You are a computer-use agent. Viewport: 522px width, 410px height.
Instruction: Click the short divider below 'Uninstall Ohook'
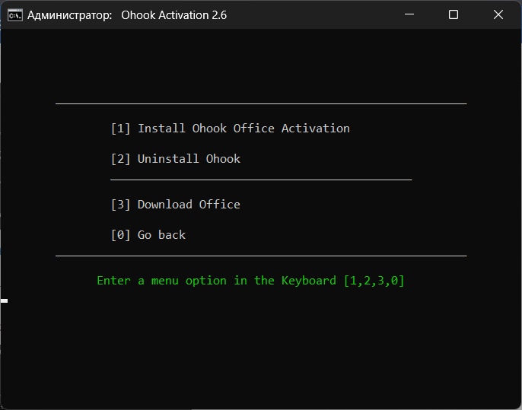coord(261,180)
